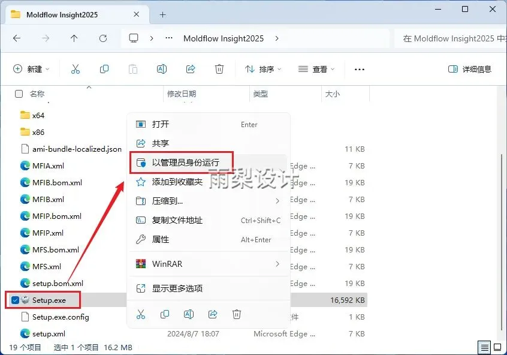Click the Delete trash icon in the toolbar
The width and height of the screenshot is (507, 355).
(x=219, y=69)
